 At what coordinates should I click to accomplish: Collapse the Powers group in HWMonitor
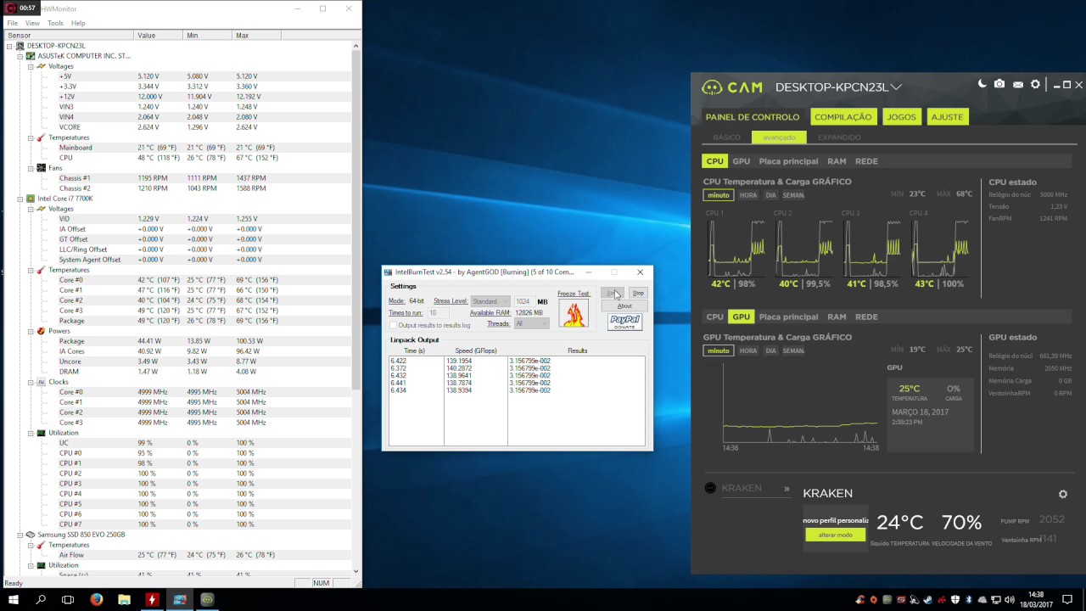pos(31,331)
